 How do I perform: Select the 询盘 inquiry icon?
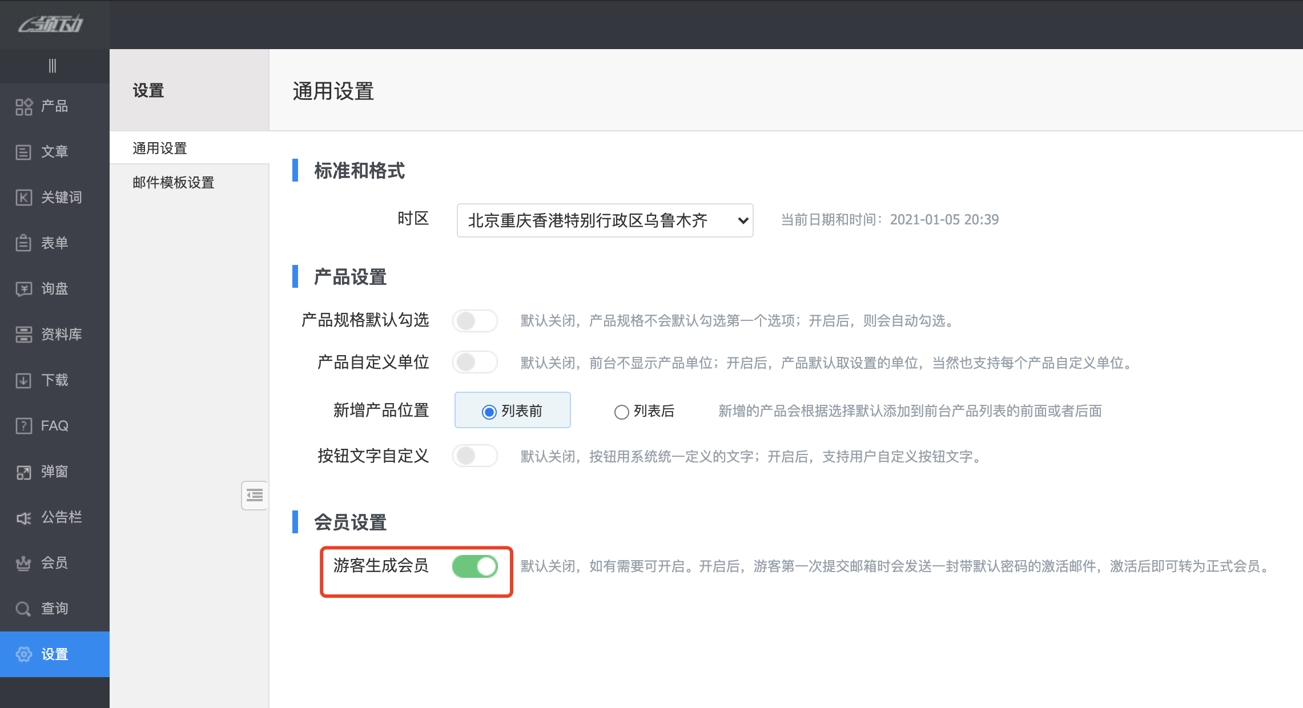23,289
